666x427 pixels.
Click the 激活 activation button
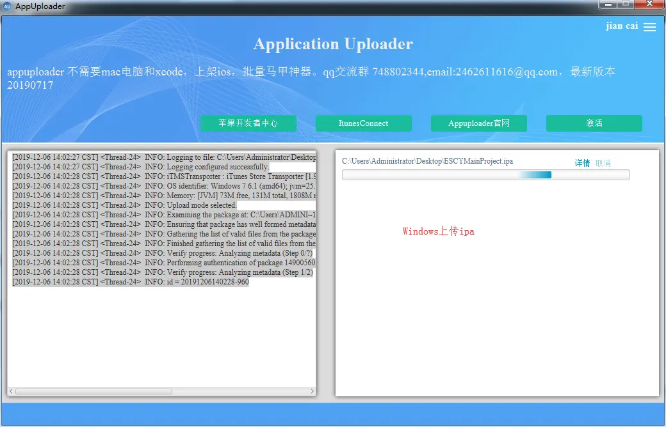click(594, 123)
